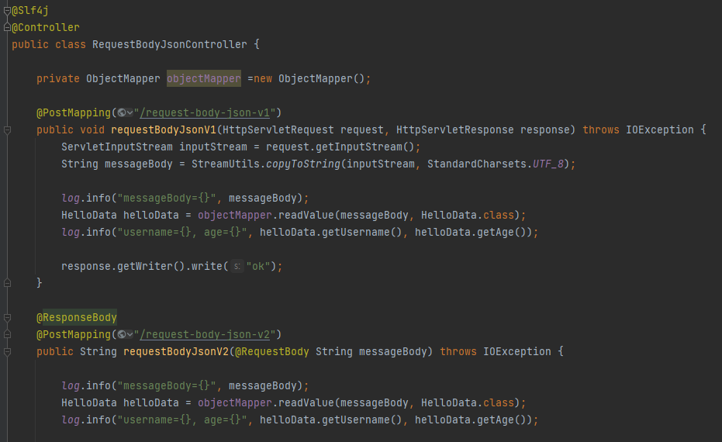Click fold end marker at requestBodyJsonV1 closing brace
This screenshot has width=722, height=442.
pos(7,283)
